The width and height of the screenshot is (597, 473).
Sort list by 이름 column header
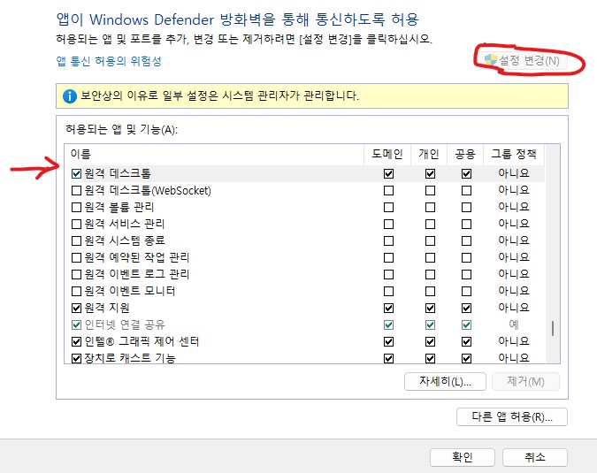point(214,154)
